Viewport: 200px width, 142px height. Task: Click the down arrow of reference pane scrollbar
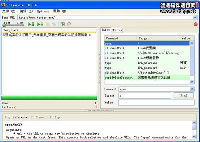(194, 137)
